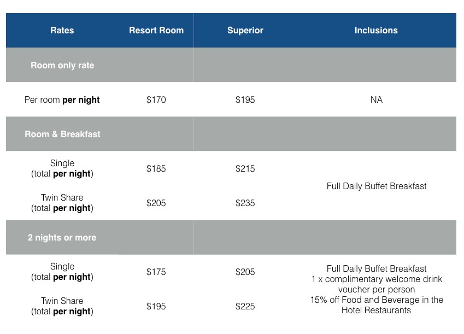Click the $175 two-night single rate

[x=156, y=272]
